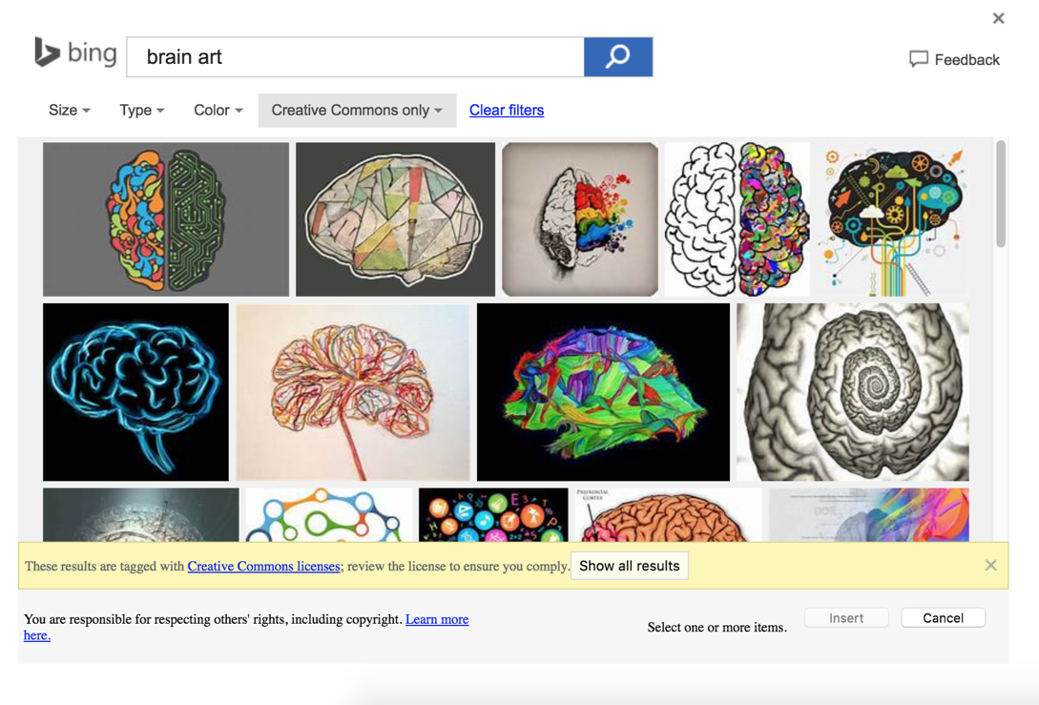This screenshot has height=705, width=1039.
Task: Dismiss the yellow license notice
Action: pos(990,565)
